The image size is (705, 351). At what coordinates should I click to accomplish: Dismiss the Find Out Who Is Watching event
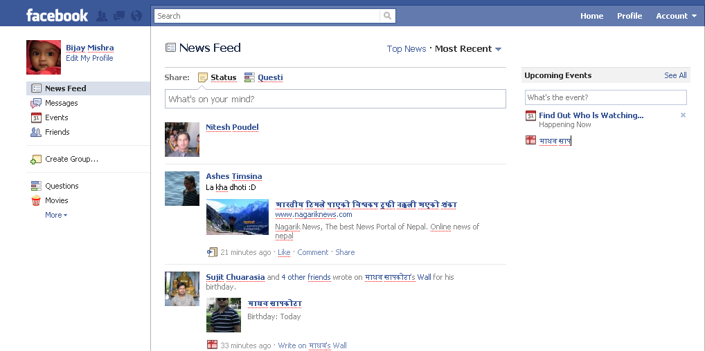tap(683, 115)
